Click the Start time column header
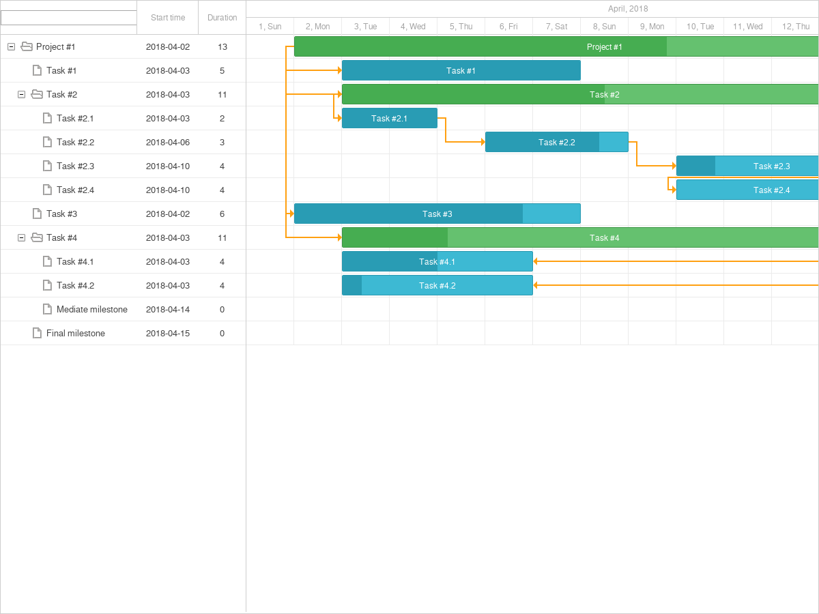 (x=167, y=18)
